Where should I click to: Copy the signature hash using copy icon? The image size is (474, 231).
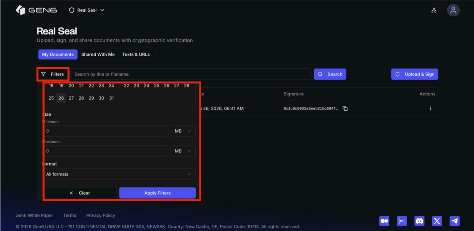pyautogui.click(x=345, y=109)
